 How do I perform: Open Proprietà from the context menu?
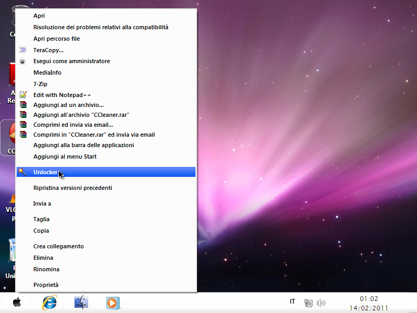point(106,285)
